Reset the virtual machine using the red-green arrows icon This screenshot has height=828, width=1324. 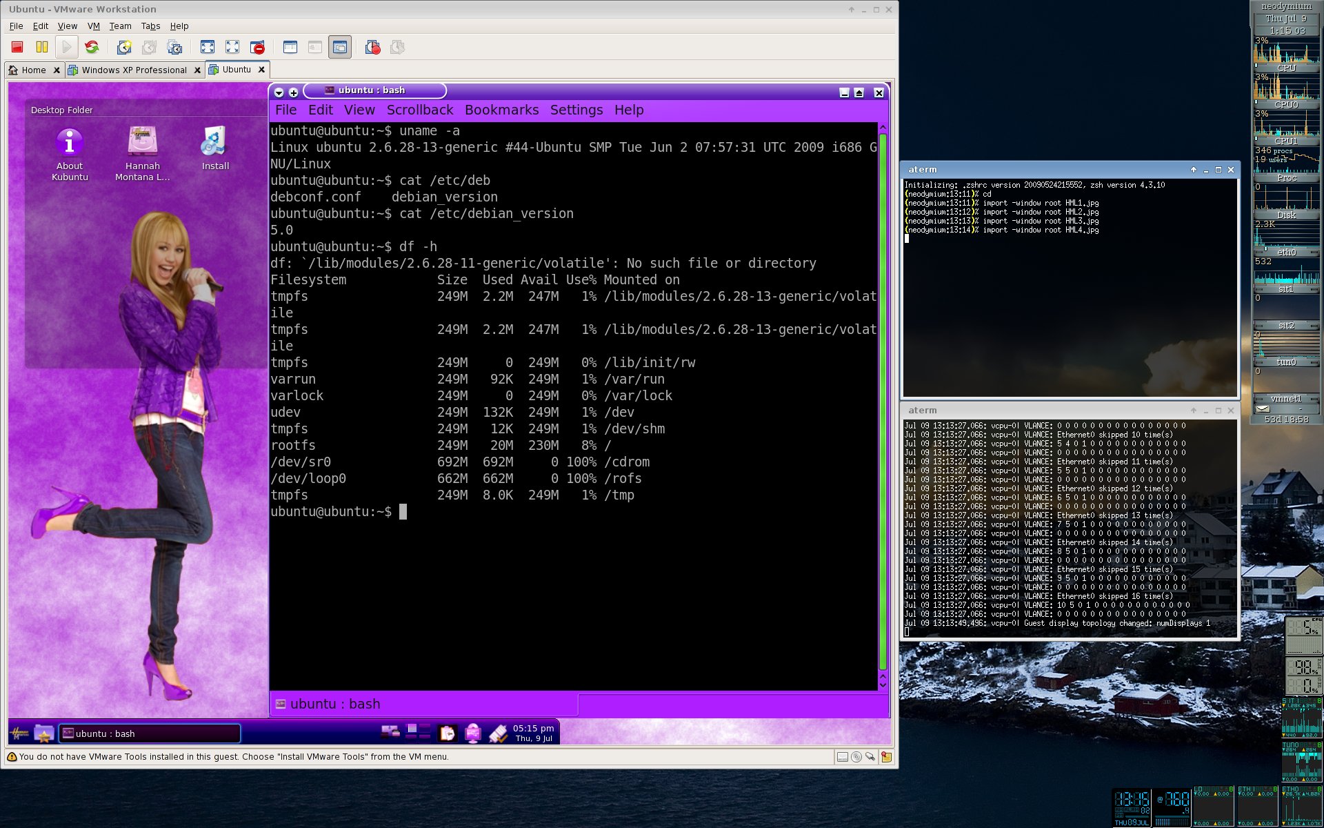pos(92,47)
